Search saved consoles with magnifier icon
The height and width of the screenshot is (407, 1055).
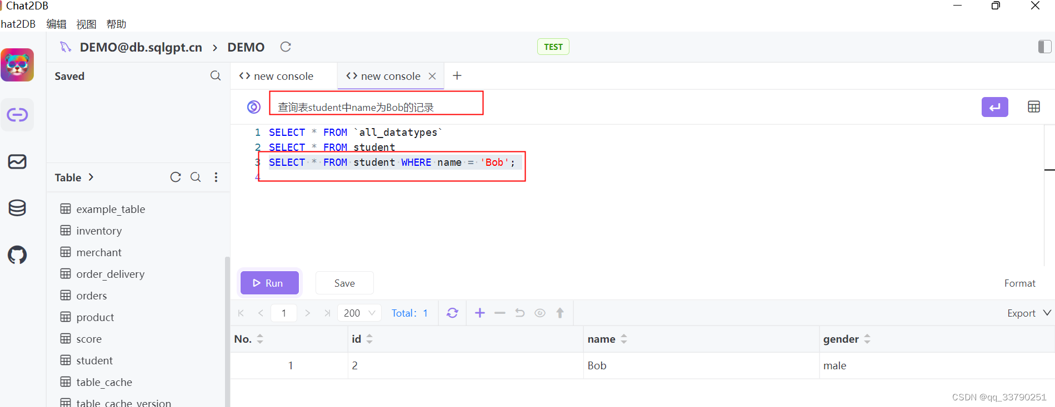click(x=216, y=76)
